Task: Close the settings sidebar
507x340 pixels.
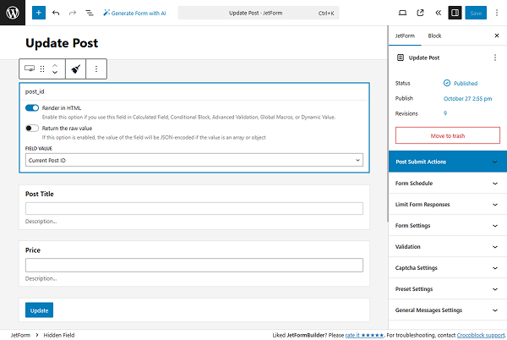Action: pos(497,36)
